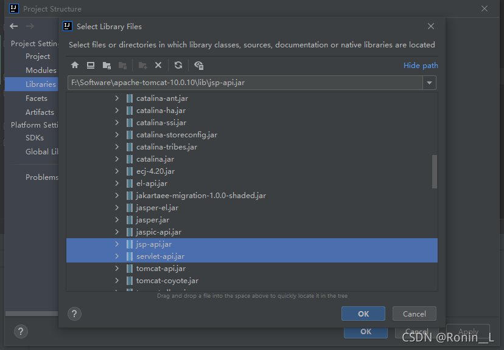This screenshot has width=504, height=350.
Task: Select catalina-tribes.jar file
Action: point(167,147)
